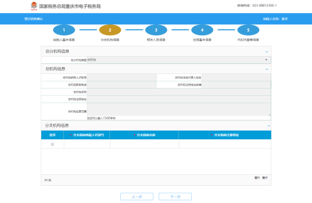The height and width of the screenshot is (203, 312).
Task: Jump to step 3 相关人员信息
Action: pyautogui.click(x=156, y=30)
